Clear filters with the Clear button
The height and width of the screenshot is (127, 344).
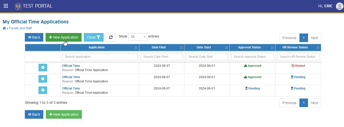pos(94,37)
